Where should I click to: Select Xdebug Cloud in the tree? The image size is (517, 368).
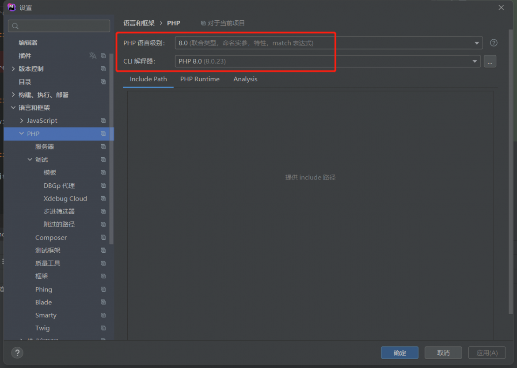tap(65, 198)
